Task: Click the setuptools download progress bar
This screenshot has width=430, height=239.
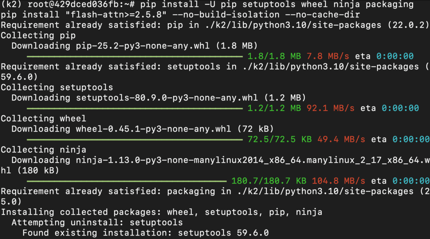Action: click(134, 108)
